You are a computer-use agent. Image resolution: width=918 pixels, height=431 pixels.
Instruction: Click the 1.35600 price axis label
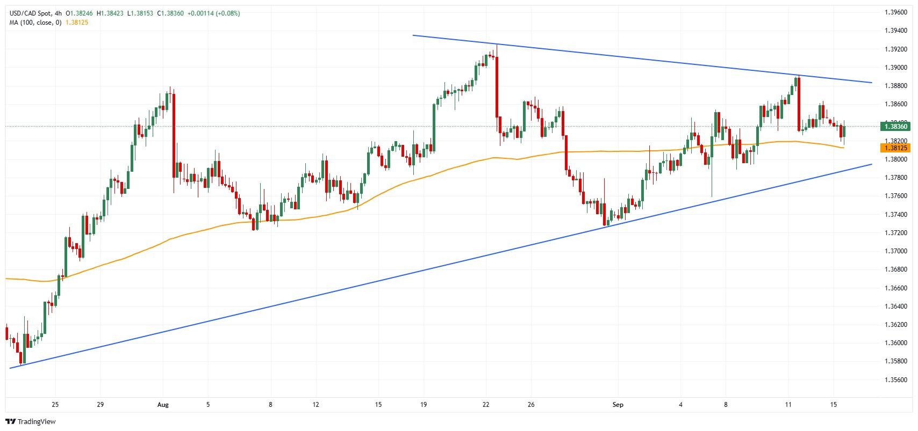click(895, 379)
